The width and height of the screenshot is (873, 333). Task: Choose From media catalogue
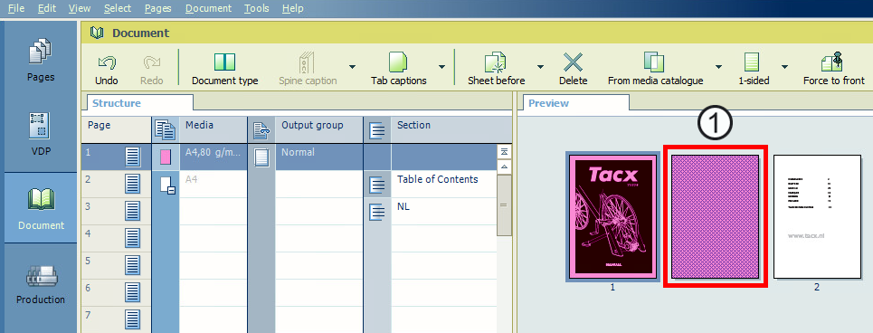(x=655, y=69)
